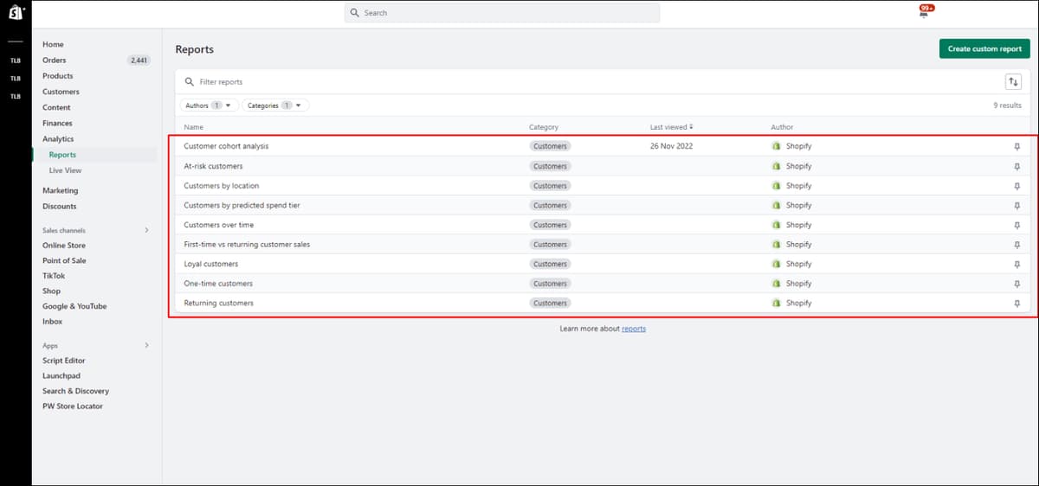Open Inbox in the sidebar
Image resolution: width=1039 pixels, height=486 pixels.
(52, 322)
